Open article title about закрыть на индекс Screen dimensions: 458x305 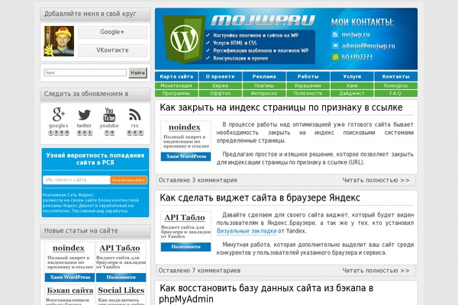coord(281,108)
